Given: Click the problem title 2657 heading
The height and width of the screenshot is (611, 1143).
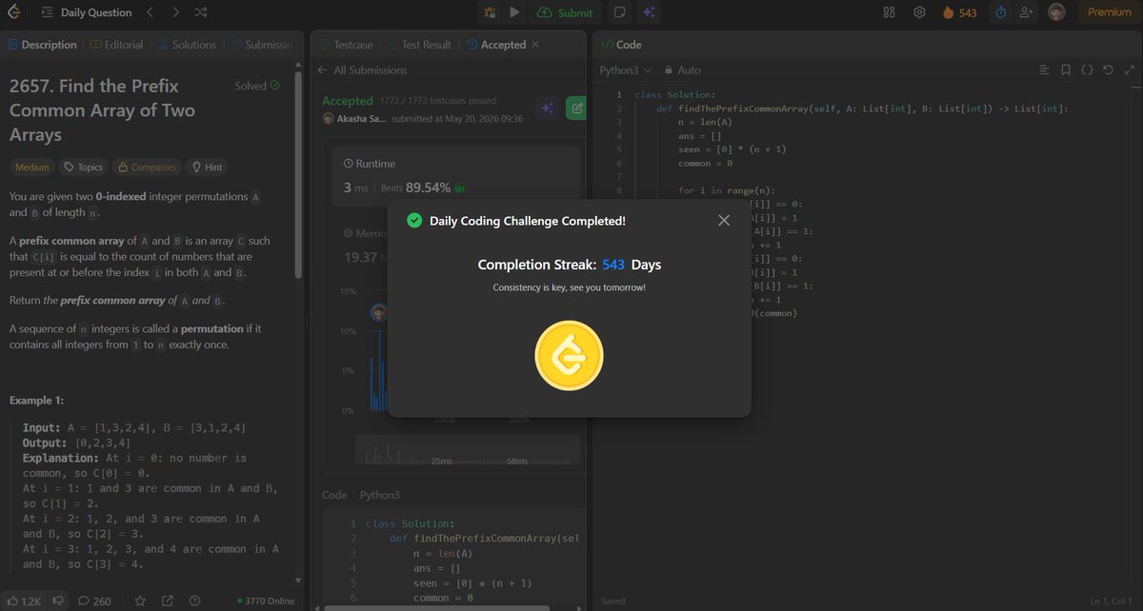Looking at the screenshot, I should pyautogui.click(x=102, y=109).
